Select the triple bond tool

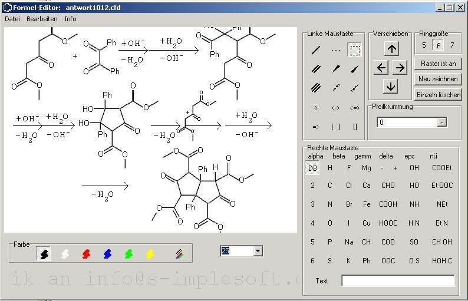(316, 88)
